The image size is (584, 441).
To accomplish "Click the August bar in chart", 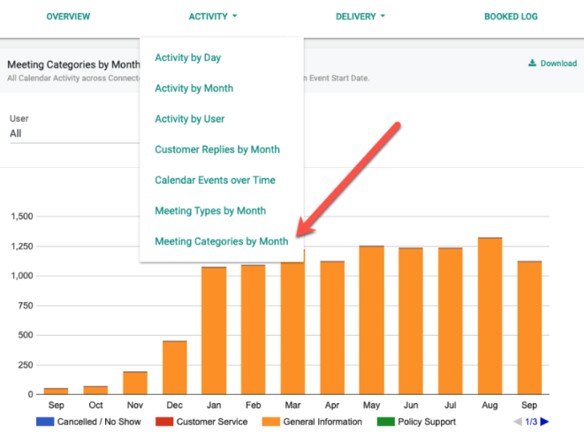I will coord(489,316).
